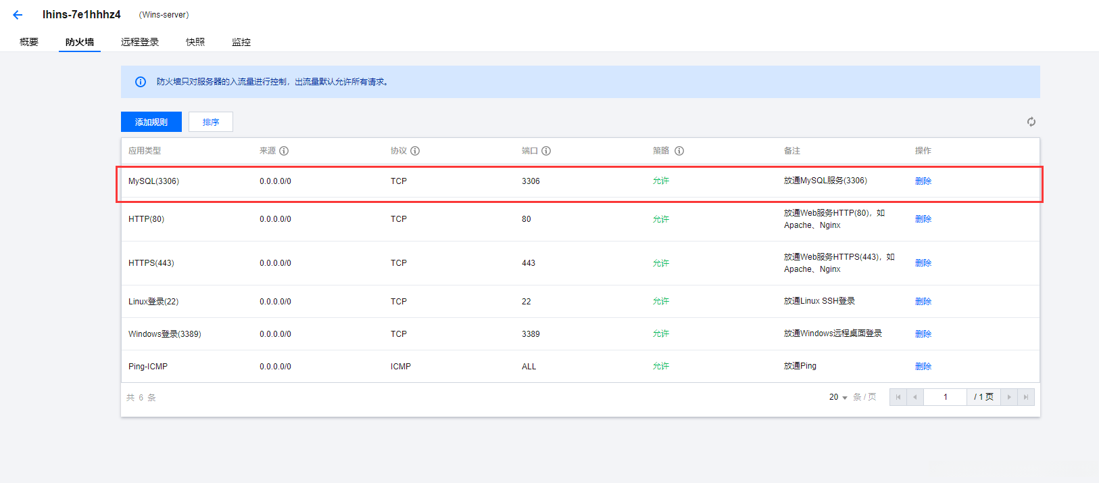Go to the next page arrow
1099x483 pixels.
pos(1009,397)
